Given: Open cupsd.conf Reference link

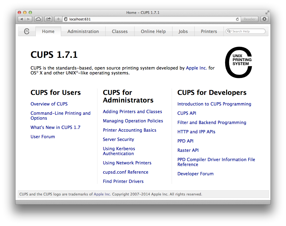Looking at the screenshot, I should 126,172.
